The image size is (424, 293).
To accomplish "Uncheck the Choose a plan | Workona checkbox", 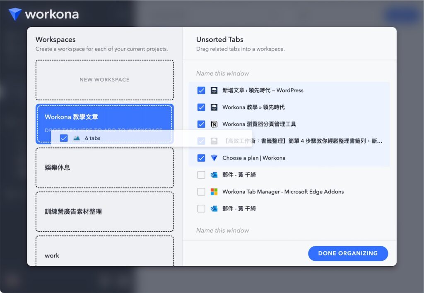I will click(201, 158).
